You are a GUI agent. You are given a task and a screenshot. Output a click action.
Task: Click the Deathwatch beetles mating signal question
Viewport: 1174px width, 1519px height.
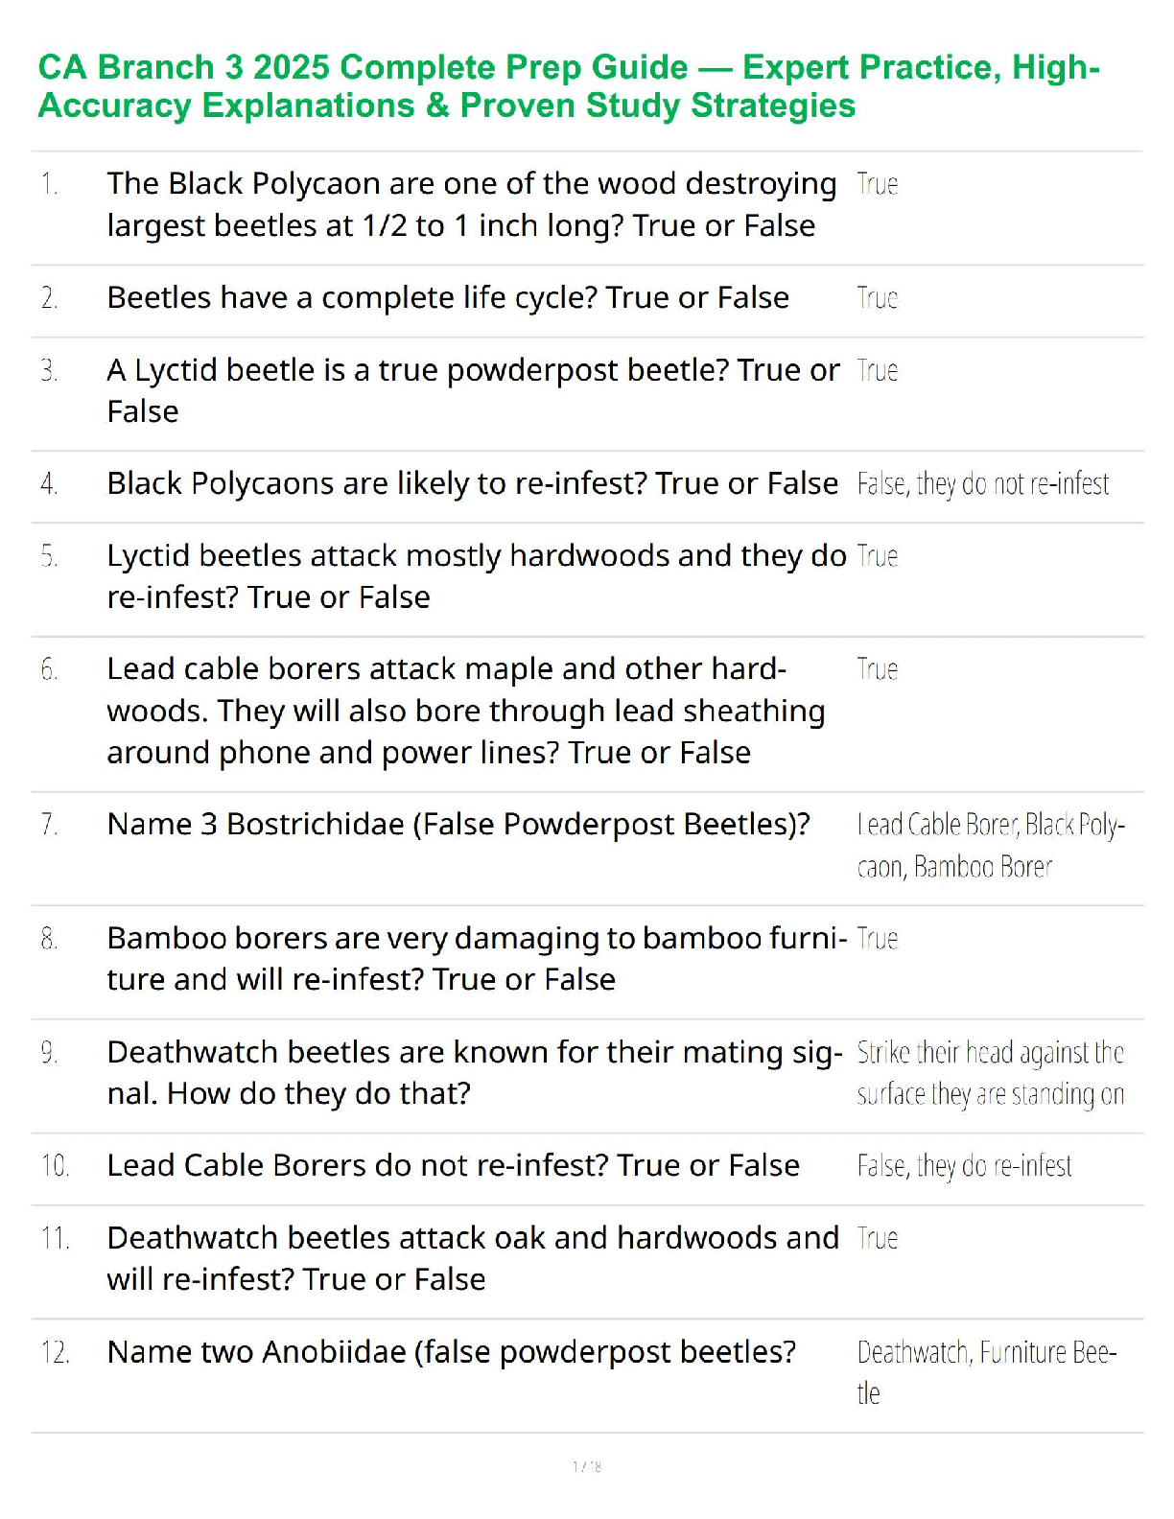(x=474, y=1072)
